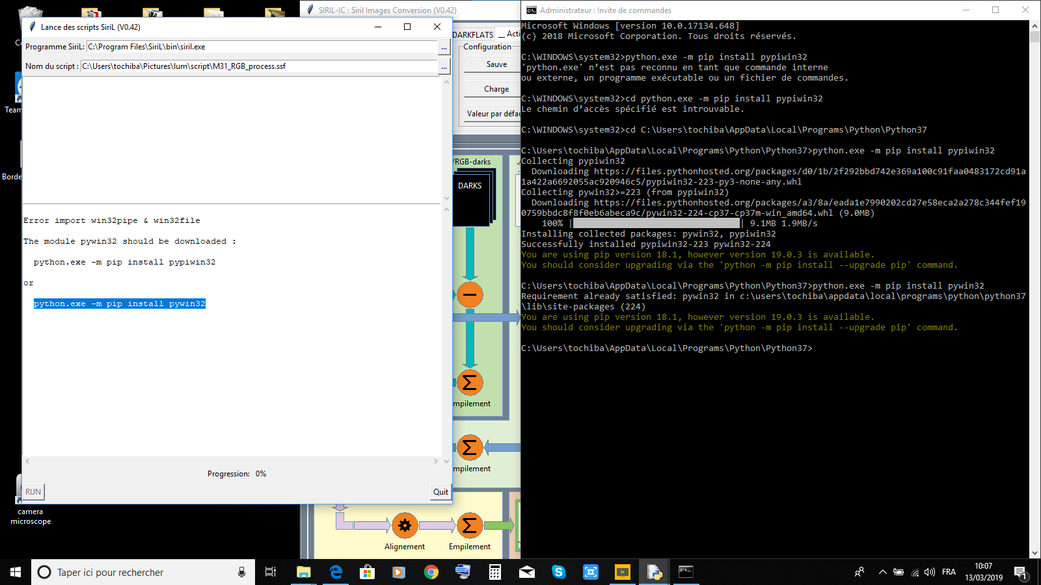Select the DARKS image stack thumbnail

[x=471, y=198]
